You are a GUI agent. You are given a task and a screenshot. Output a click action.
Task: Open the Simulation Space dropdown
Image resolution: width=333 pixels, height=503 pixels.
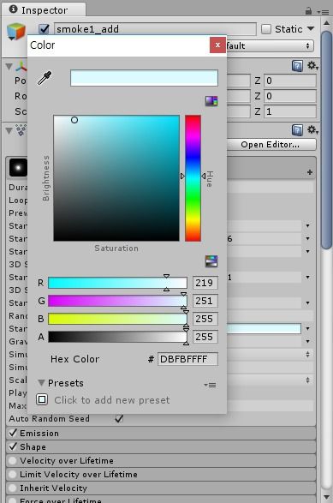pyautogui.click(x=270, y=354)
